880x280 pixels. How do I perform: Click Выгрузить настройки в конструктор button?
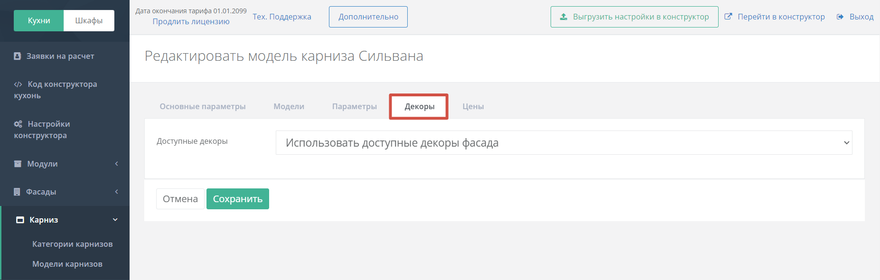pyautogui.click(x=635, y=17)
